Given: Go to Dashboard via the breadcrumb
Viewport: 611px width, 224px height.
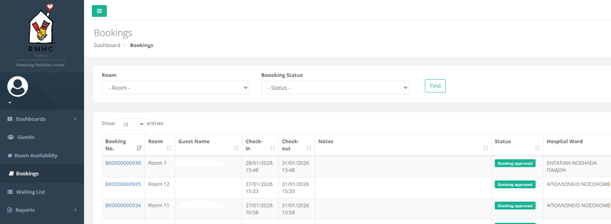Looking at the screenshot, I should (107, 45).
